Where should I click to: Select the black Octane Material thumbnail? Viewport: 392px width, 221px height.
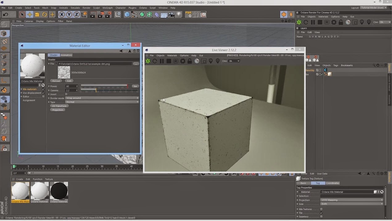(x=59, y=191)
